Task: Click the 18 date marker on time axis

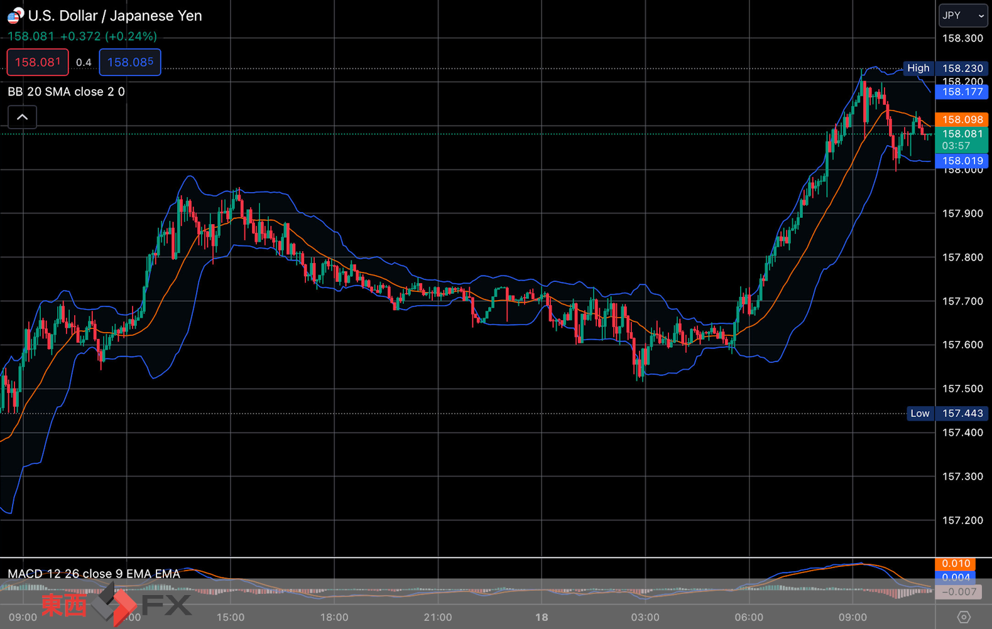Action: 542,617
